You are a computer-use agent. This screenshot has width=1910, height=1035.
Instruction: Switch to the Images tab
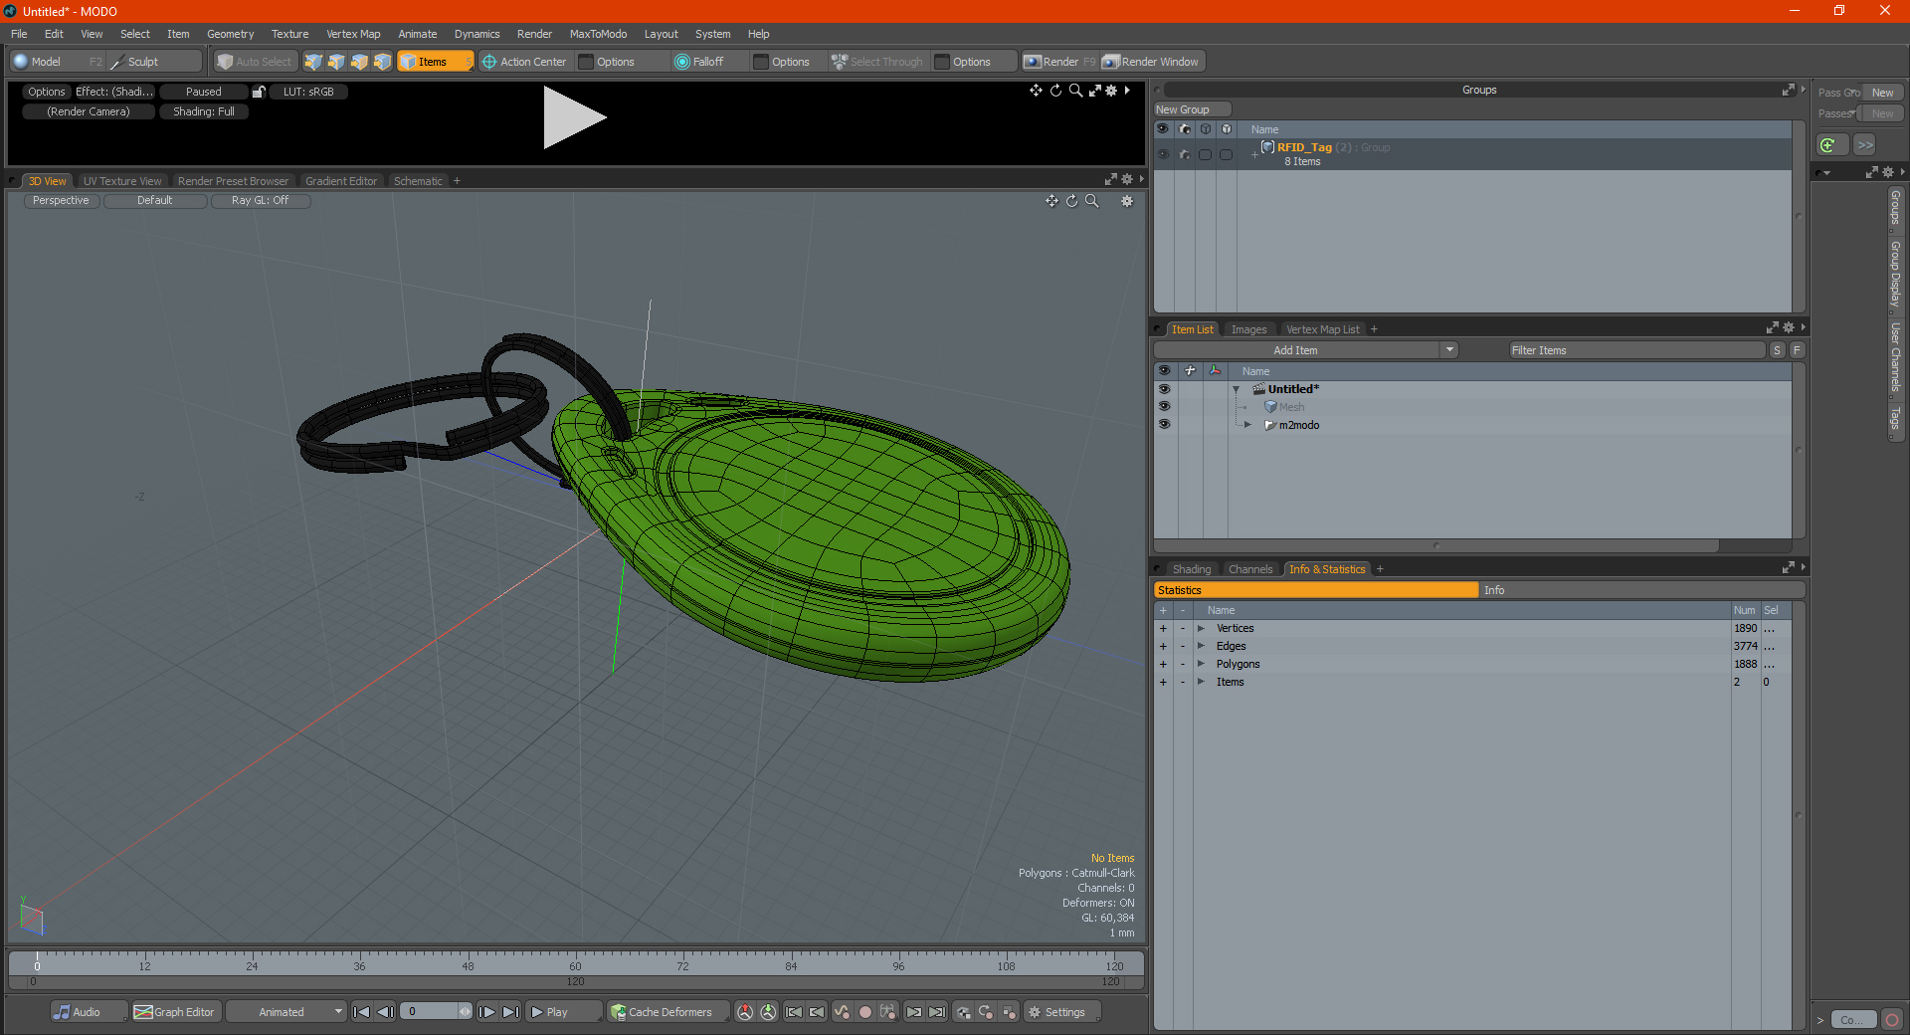pos(1248,329)
